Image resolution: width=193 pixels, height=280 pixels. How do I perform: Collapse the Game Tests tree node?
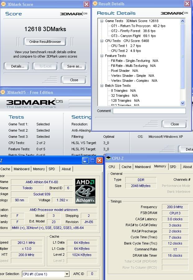102,21
